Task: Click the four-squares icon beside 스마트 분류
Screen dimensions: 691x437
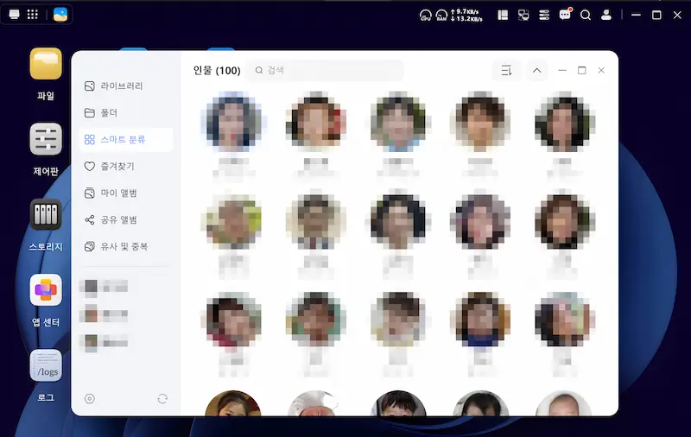Action: click(90, 140)
